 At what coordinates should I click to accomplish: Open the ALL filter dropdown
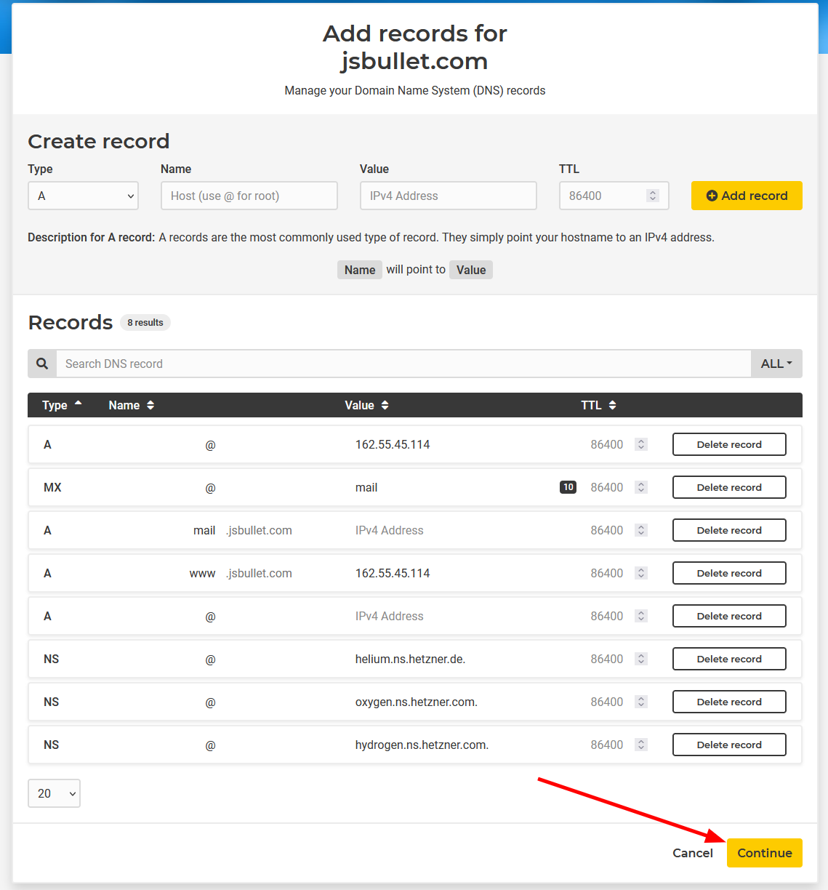(776, 363)
